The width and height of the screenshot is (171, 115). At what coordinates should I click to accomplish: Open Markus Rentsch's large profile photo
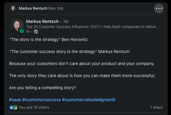16,26
